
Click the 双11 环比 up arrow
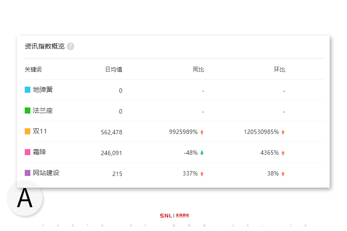[x=283, y=132]
